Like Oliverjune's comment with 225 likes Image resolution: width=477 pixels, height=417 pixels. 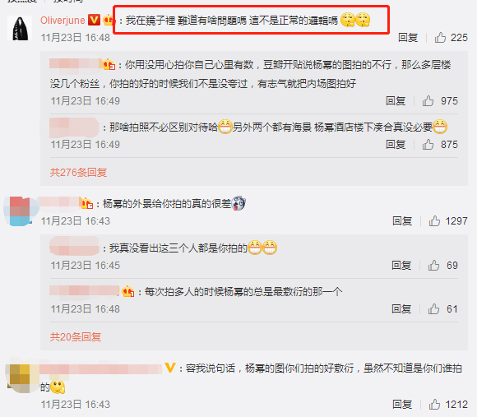440,38
